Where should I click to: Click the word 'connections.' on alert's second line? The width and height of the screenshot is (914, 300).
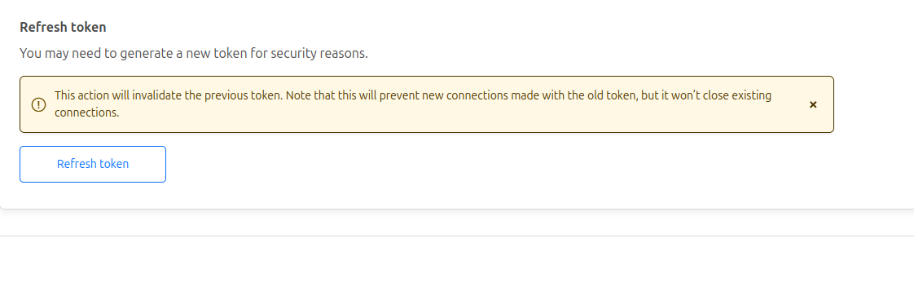(87, 112)
